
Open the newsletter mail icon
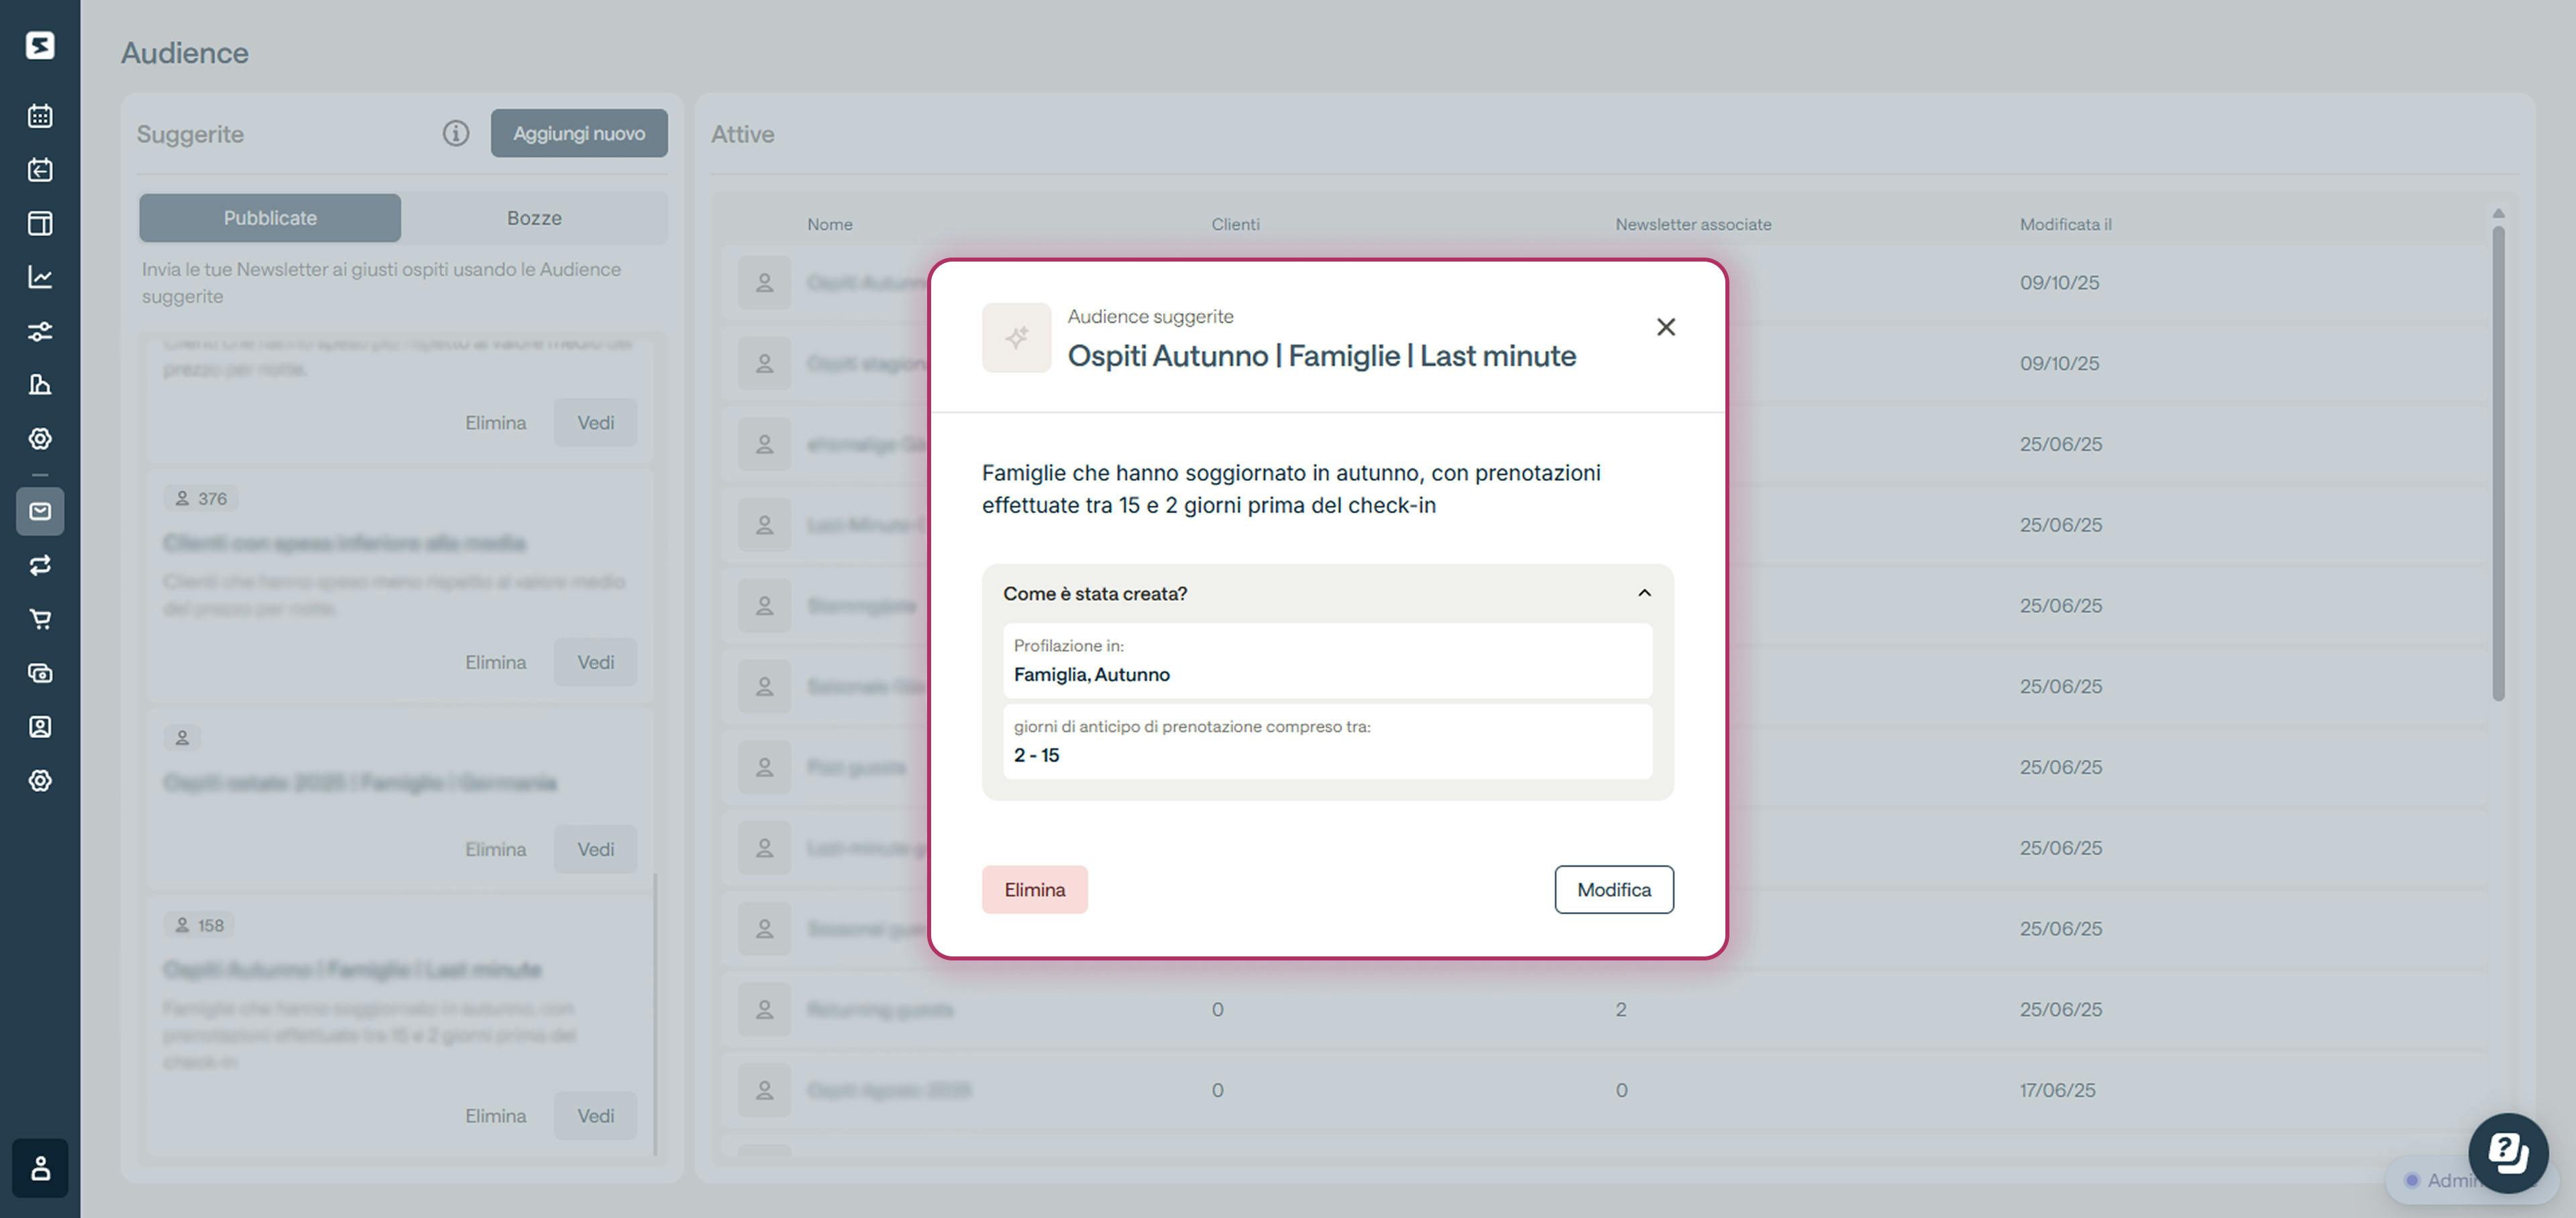coord(40,511)
